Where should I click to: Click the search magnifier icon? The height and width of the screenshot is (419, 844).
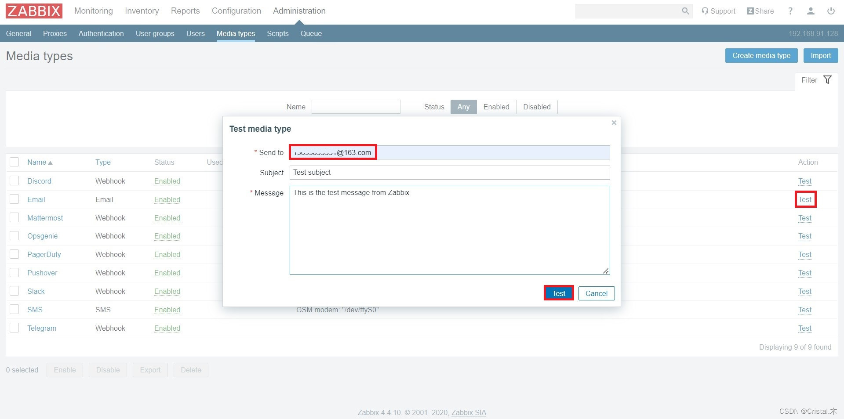(x=685, y=11)
